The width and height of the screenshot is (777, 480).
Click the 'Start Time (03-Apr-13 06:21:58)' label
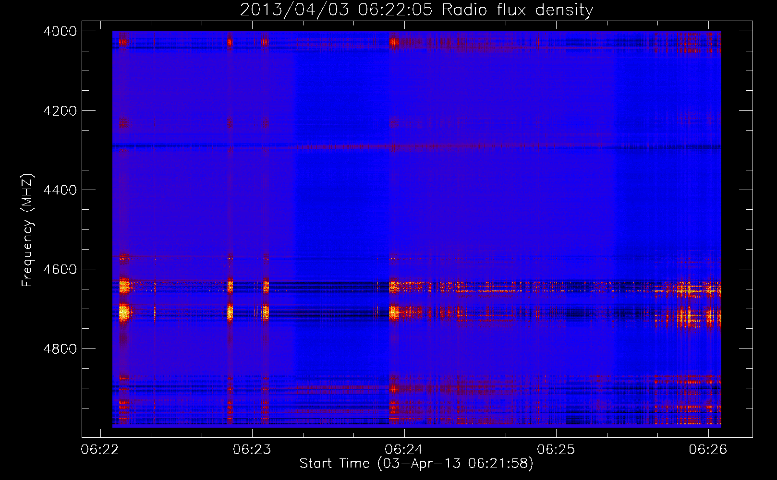(x=416, y=463)
